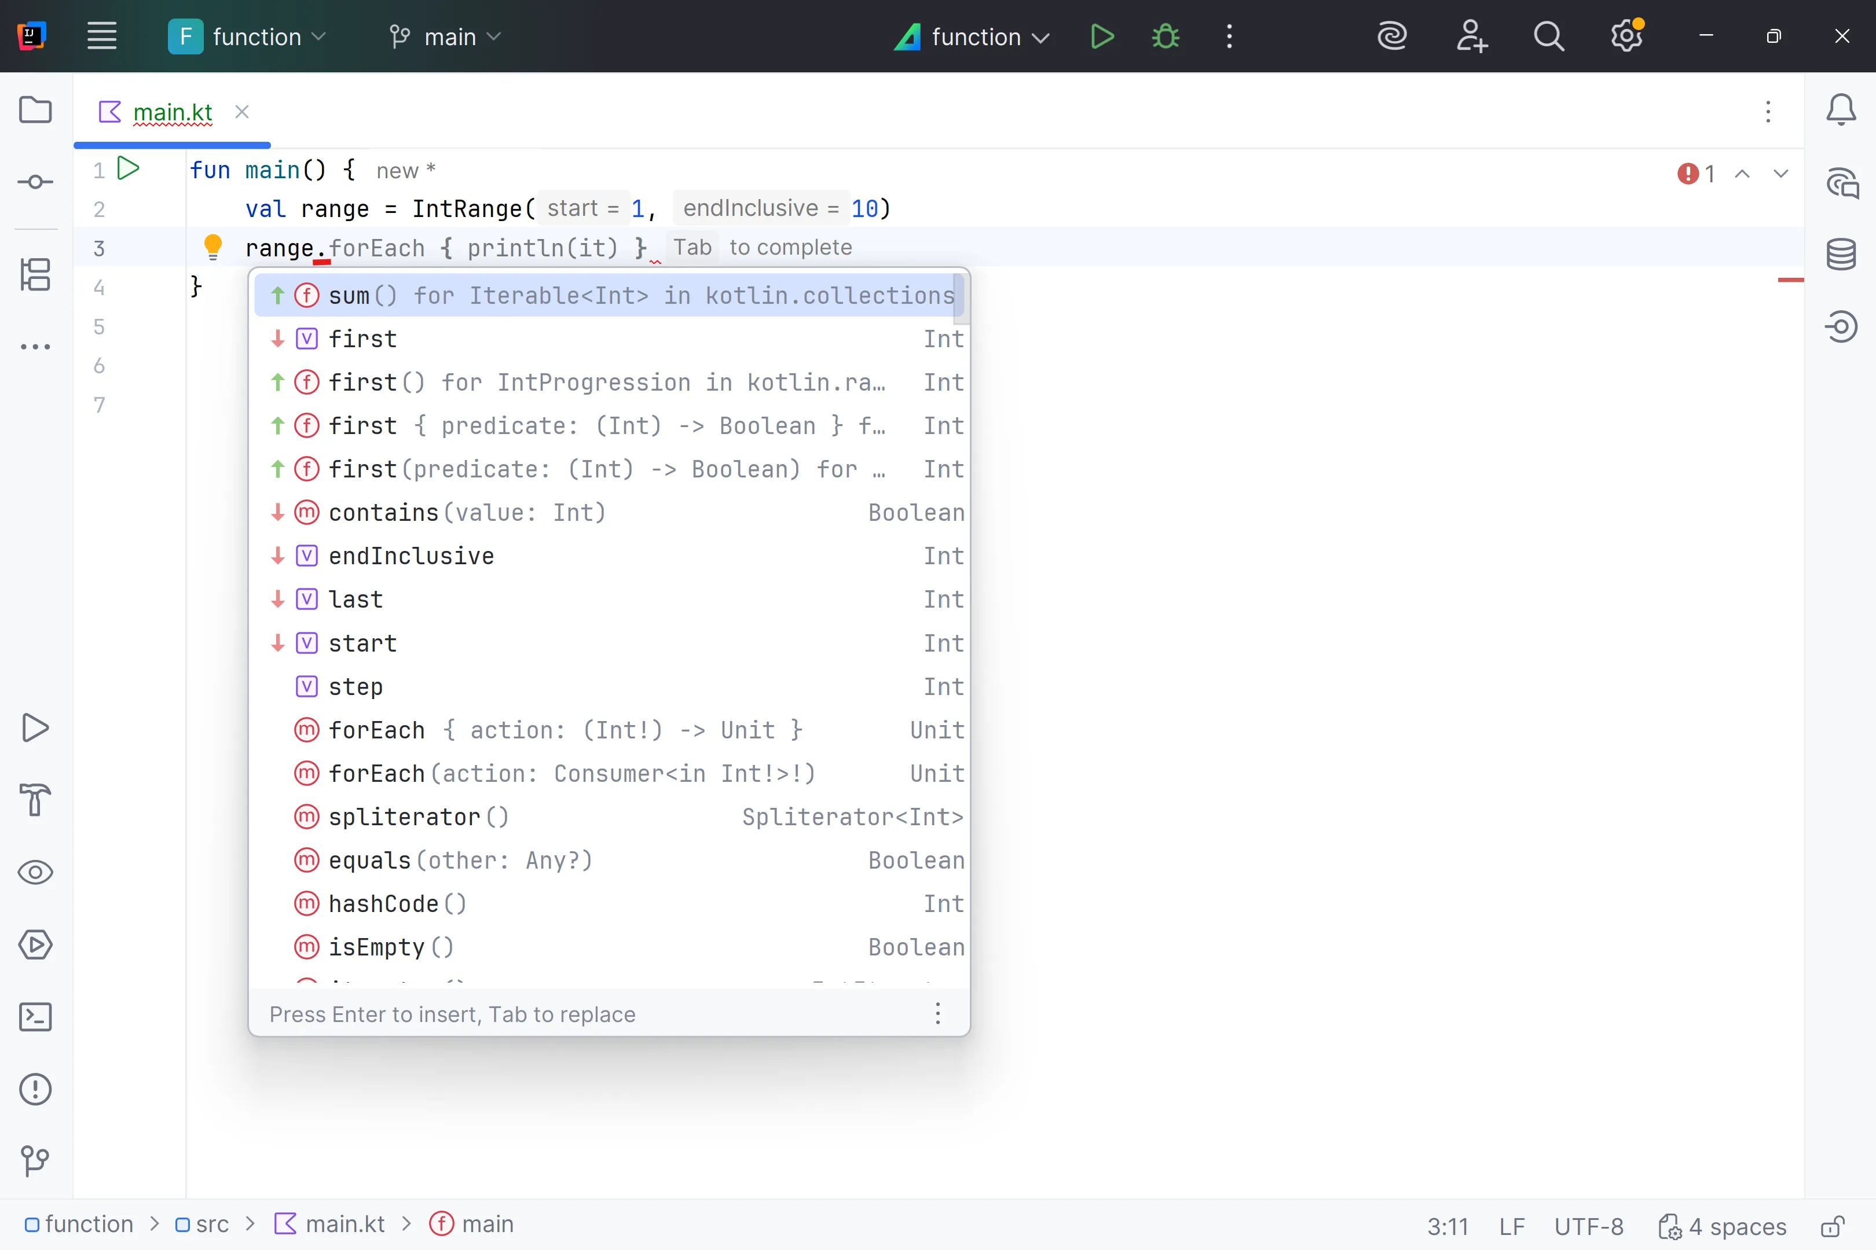The width and height of the screenshot is (1876, 1250).
Task: Click the intention lightbulb on line 3
Action: (x=212, y=247)
